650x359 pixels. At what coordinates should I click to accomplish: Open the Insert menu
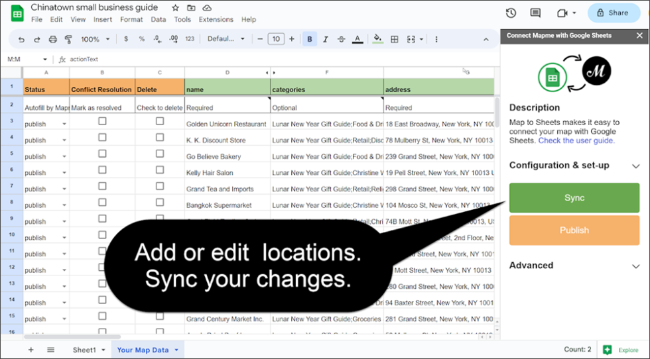click(103, 19)
